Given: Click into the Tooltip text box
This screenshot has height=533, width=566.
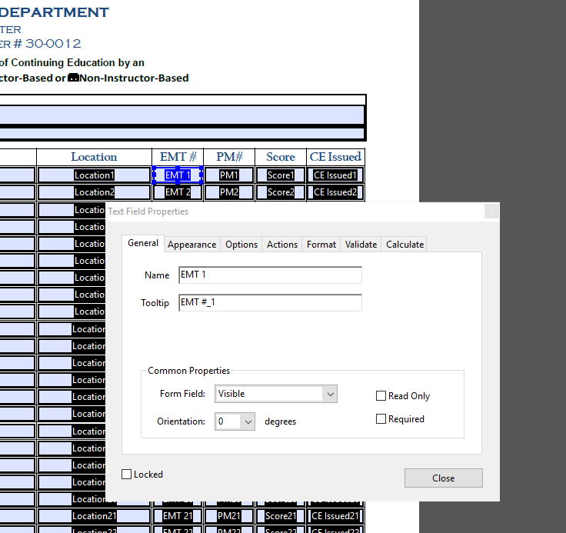Looking at the screenshot, I should 269,303.
